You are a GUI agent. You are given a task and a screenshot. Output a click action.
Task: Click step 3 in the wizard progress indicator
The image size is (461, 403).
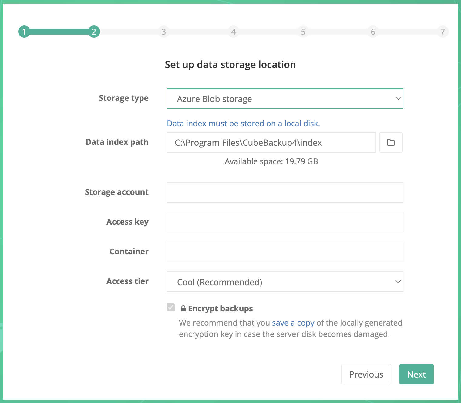[164, 31]
